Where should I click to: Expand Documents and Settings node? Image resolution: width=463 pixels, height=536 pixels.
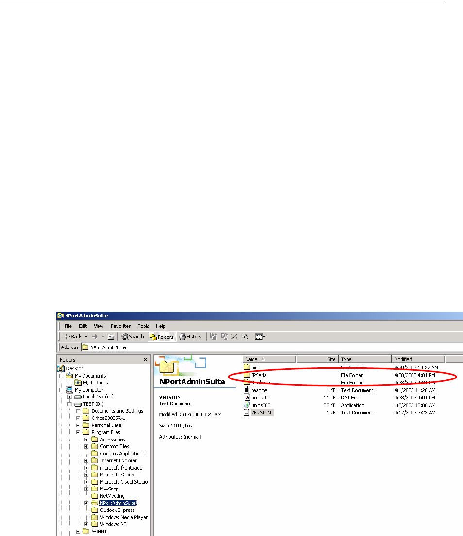(x=78, y=411)
